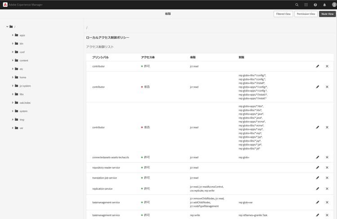Delete contributor deny entry with config globs
The height and width of the screenshot is (219, 337).
[x=327, y=87]
